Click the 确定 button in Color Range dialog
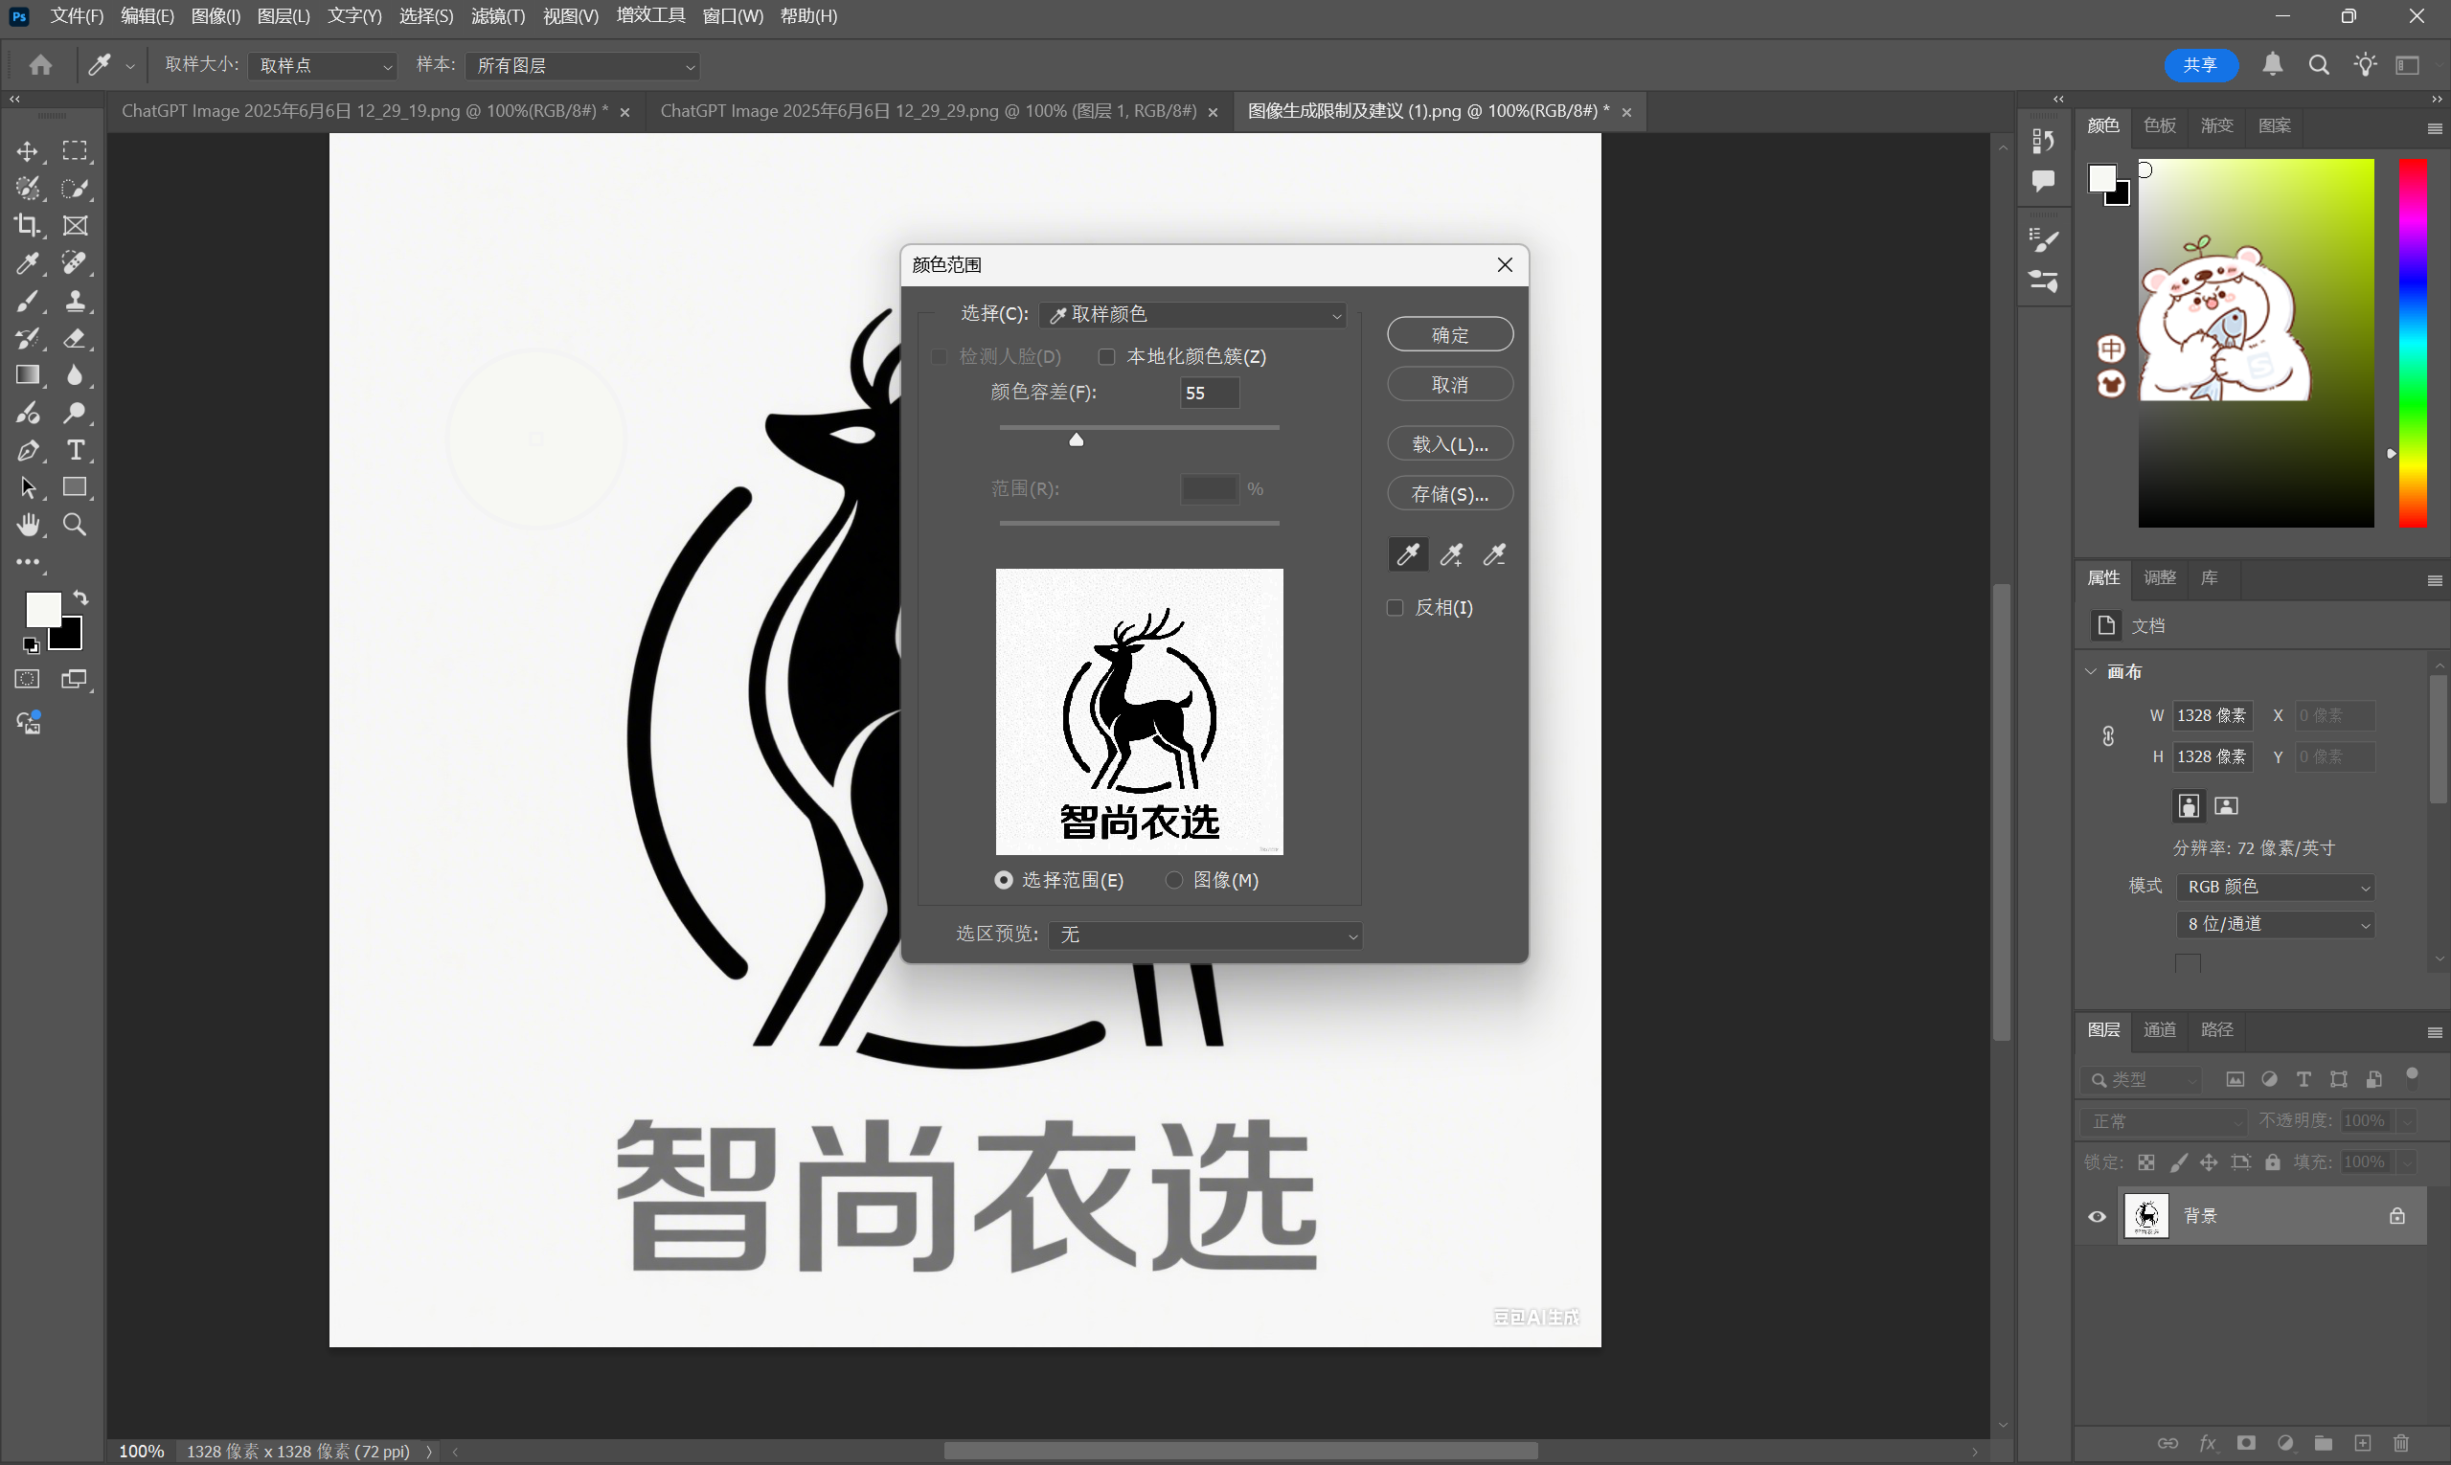The image size is (2451, 1465). [1449, 333]
